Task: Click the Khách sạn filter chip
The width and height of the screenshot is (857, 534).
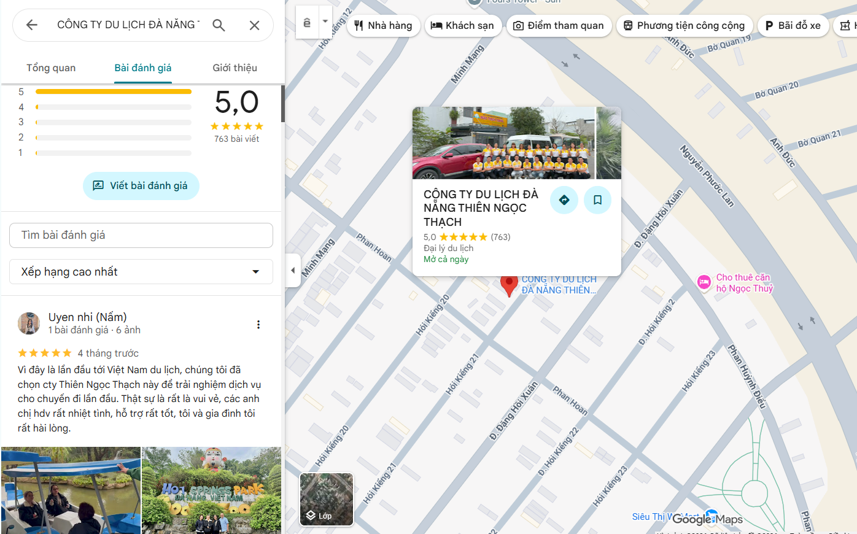Action: [463, 26]
